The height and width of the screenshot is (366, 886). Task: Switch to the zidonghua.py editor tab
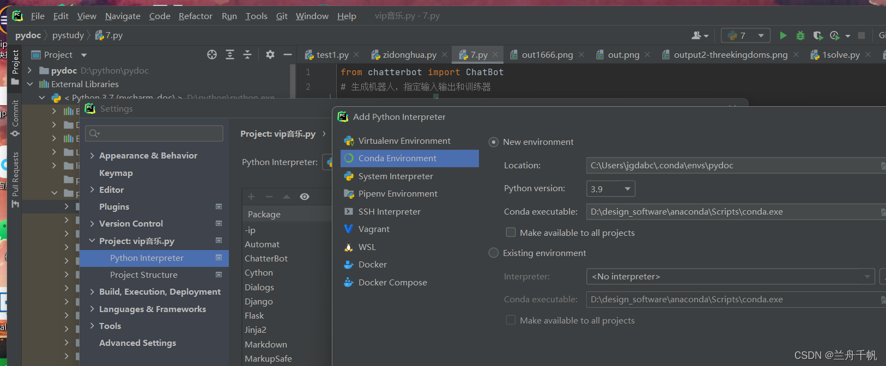pyautogui.click(x=409, y=55)
